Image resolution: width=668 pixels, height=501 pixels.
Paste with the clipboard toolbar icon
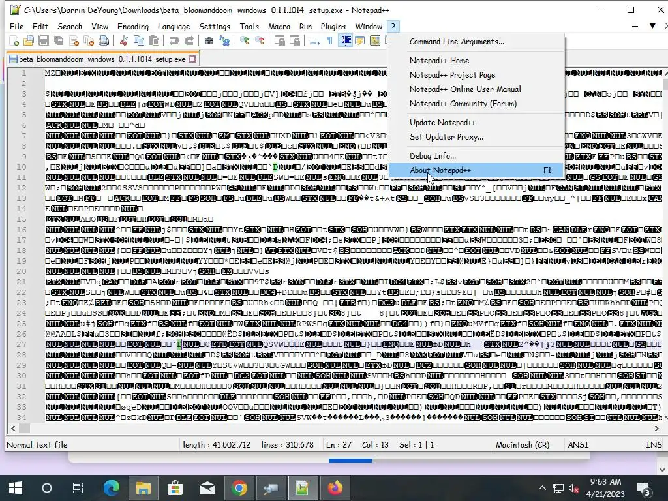154,41
